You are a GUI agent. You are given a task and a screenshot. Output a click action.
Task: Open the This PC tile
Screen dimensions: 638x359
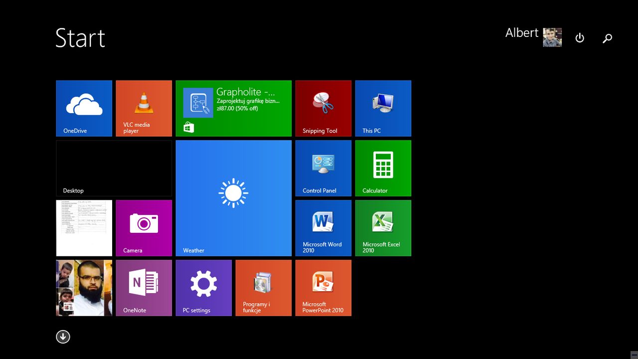[x=383, y=108]
